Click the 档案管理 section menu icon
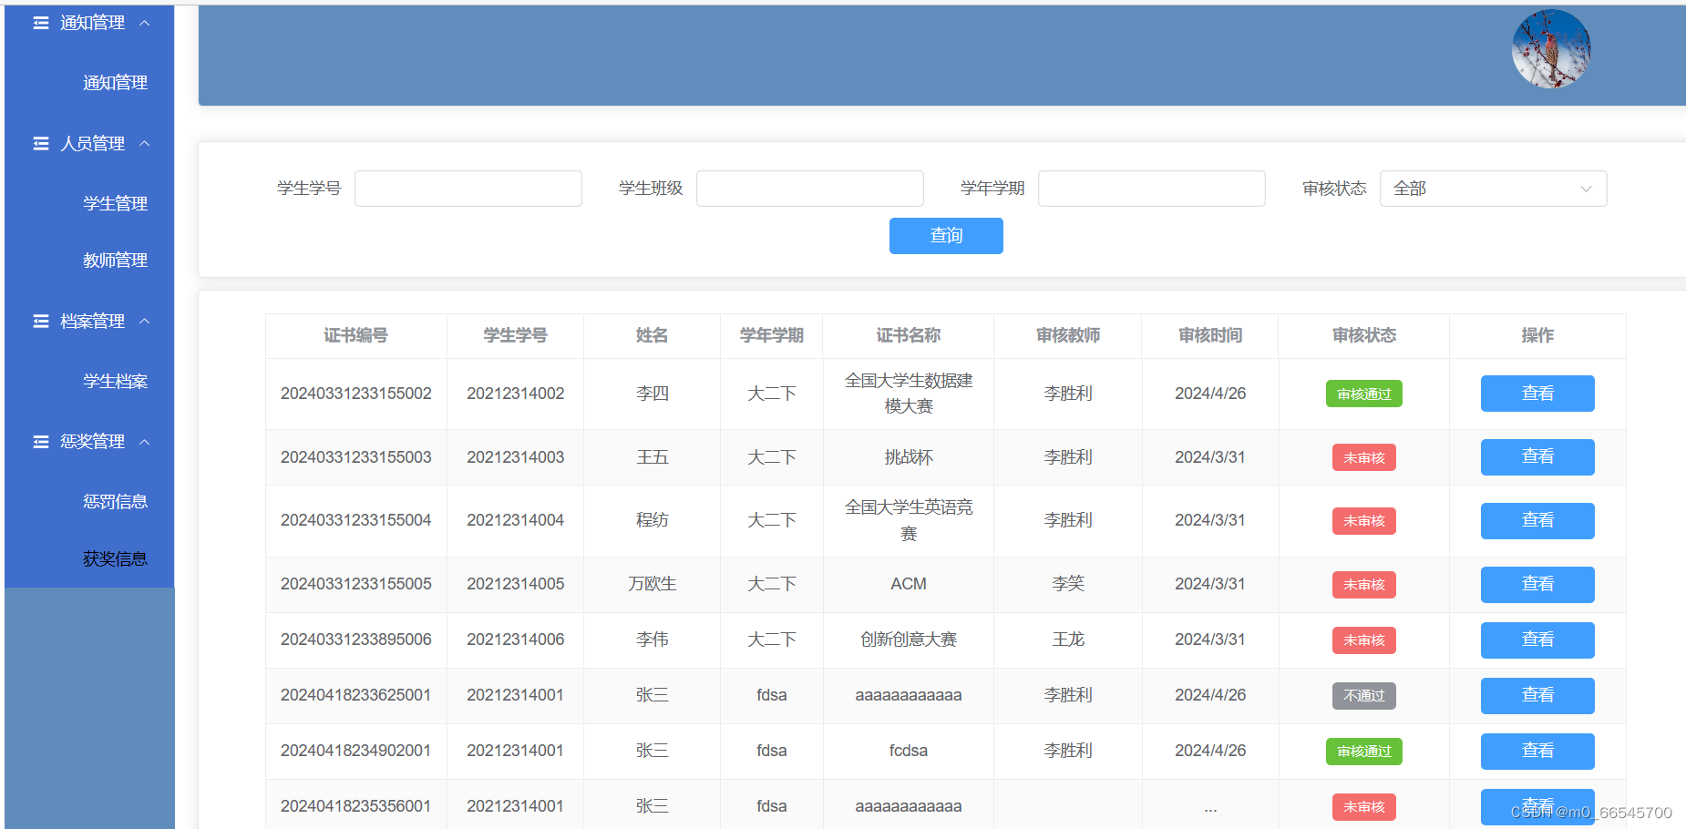1686x829 pixels. coord(41,321)
